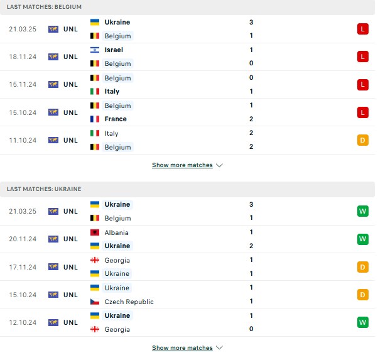
Task: Expand Ukraine's list with Show more matches
Action: click(x=182, y=347)
